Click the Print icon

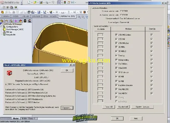pos(47,2)
